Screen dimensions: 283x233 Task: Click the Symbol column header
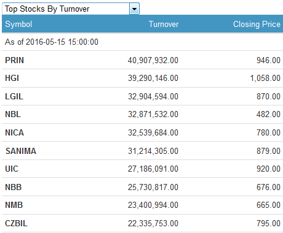pos(18,24)
